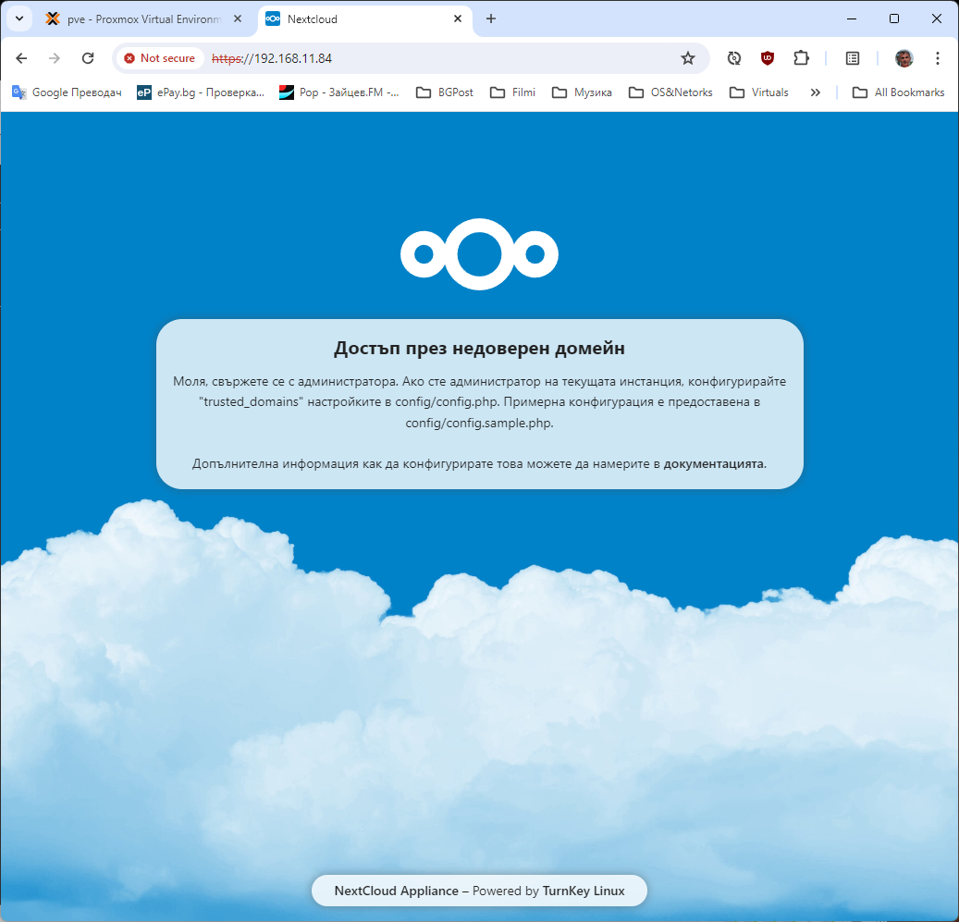Open the Chrome profile avatar
This screenshot has height=922, width=959.
tap(904, 58)
